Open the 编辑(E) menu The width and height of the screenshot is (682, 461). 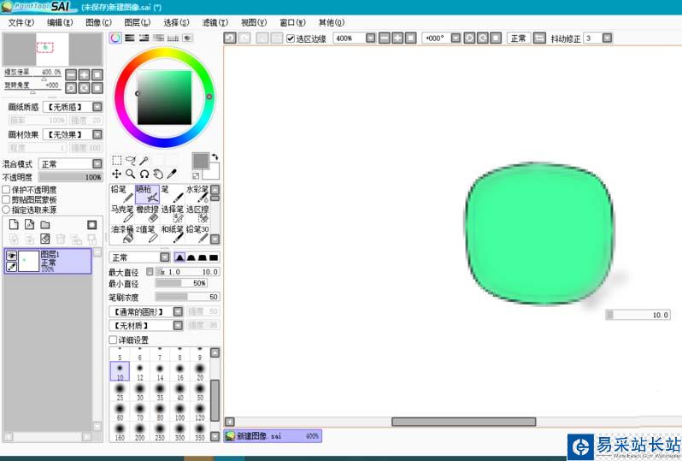point(60,22)
